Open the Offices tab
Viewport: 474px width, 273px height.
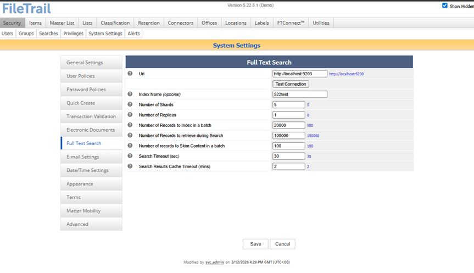click(209, 23)
